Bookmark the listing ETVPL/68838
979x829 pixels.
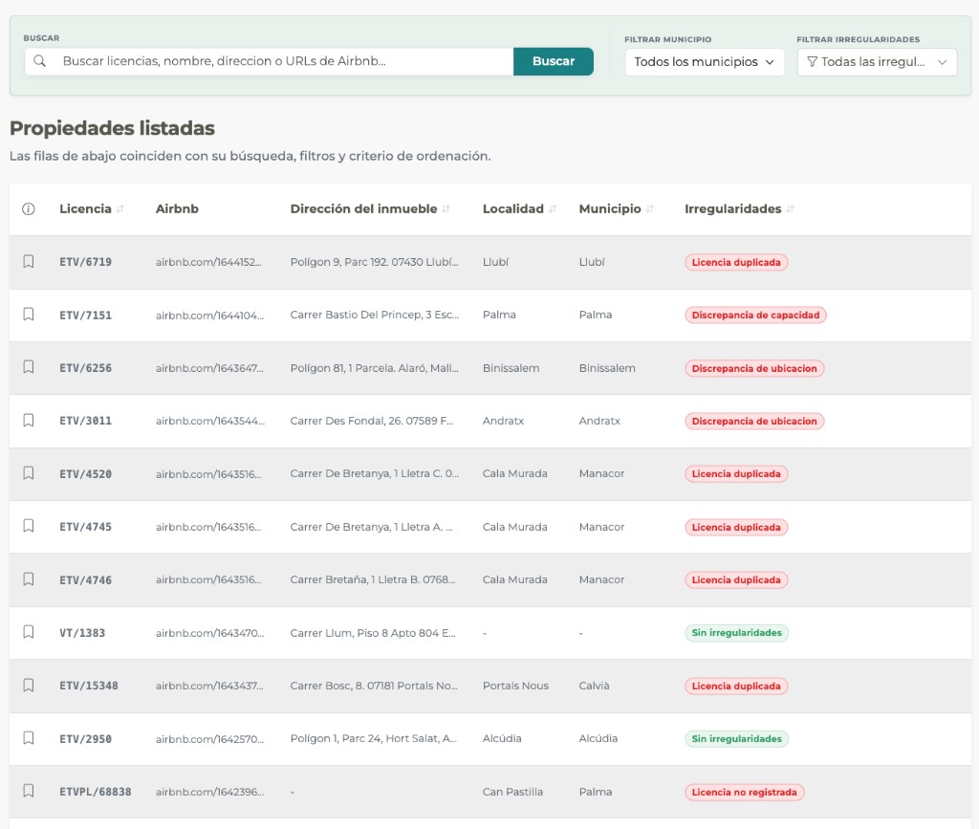(29, 792)
